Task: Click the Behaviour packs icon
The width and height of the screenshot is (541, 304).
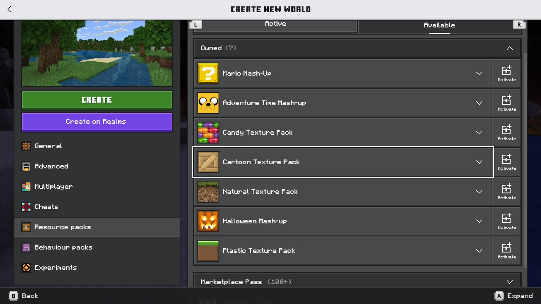Action: 26,247
